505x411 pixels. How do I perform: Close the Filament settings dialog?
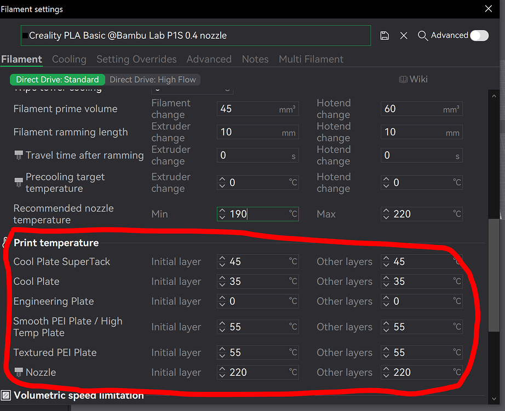pyautogui.click(x=488, y=9)
